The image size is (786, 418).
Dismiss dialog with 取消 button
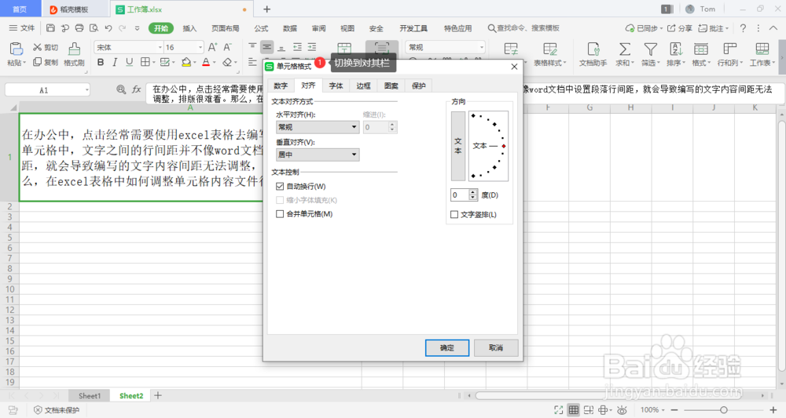(496, 347)
